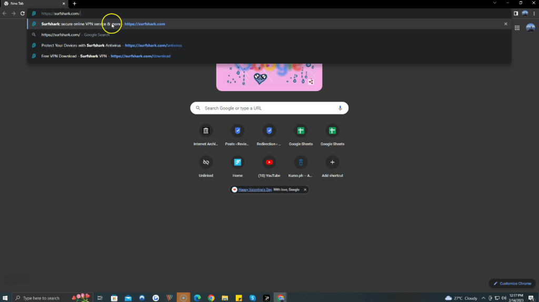
Task: Open Sticky Notes from the taskbar
Action: pos(238,298)
